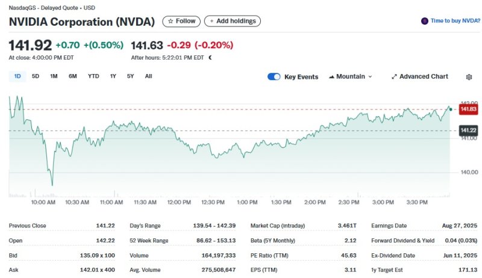This screenshot has width=482, height=278.
Task: Switch to the 6M range
Action: pos(72,76)
